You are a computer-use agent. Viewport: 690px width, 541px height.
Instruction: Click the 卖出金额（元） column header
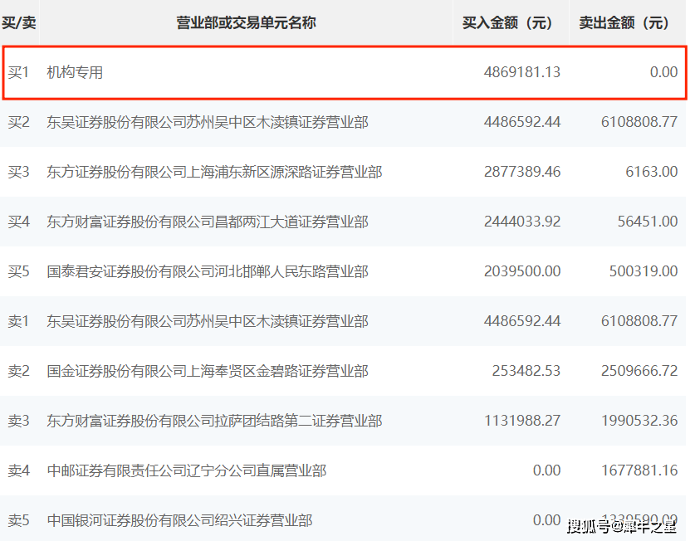pyautogui.click(x=624, y=23)
